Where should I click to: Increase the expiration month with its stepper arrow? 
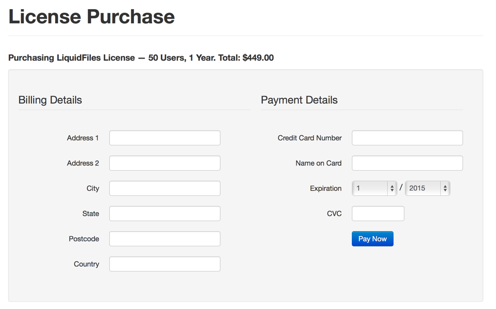click(x=393, y=185)
